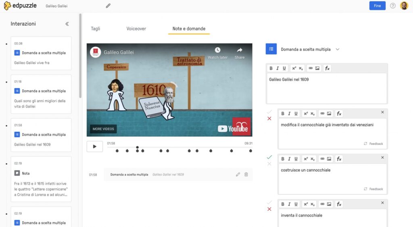
Task: Click the pencil icon to rename video title
Action: tap(108, 6)
